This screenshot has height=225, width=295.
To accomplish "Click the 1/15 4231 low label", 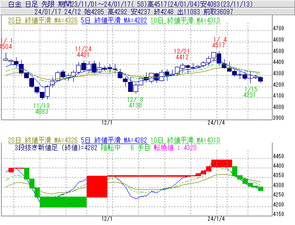I will (x=250, y=92).
